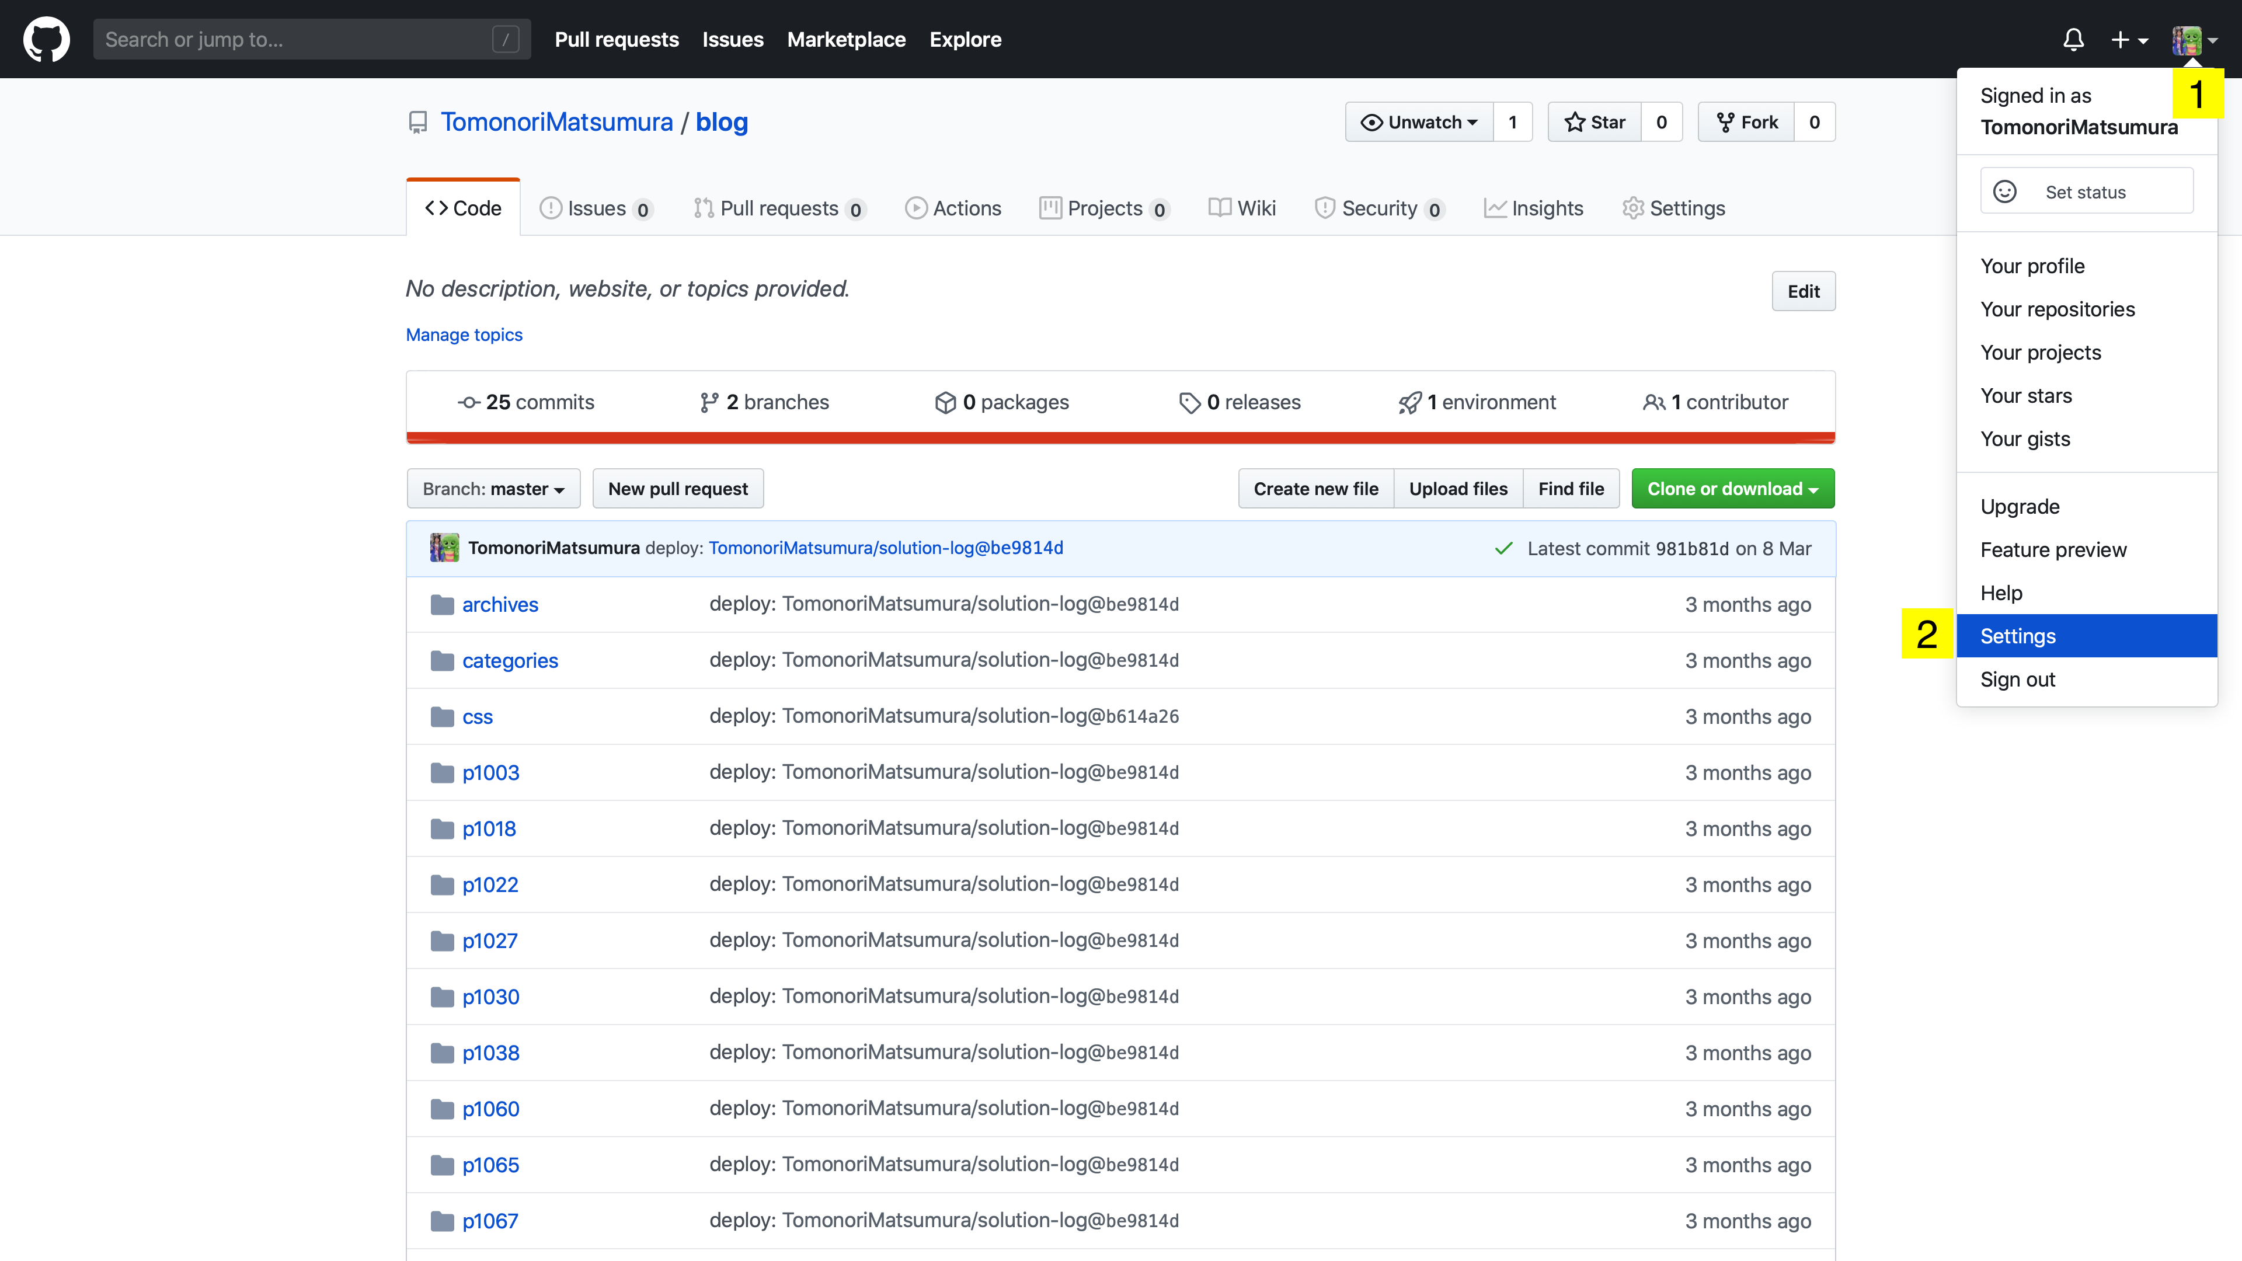
Task: Click the TomonoriMatsumura owner link
Action: click(557, 122)
